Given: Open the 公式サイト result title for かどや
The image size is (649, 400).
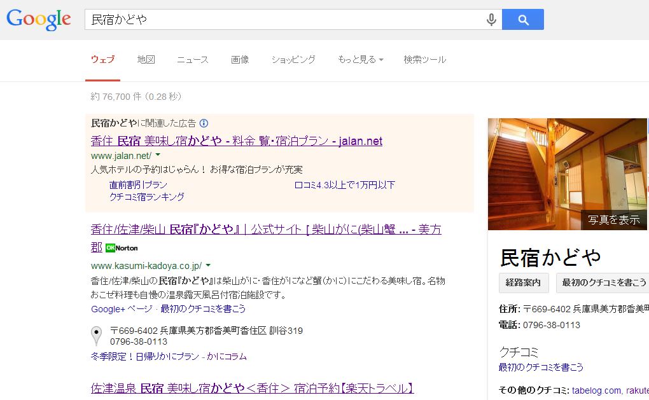Looking at the screenshot, I should click(266, 238).
